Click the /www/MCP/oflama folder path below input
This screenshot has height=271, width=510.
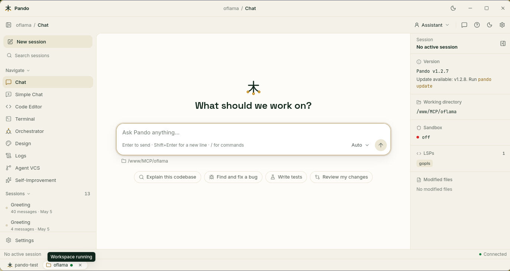tap(145, 161)
